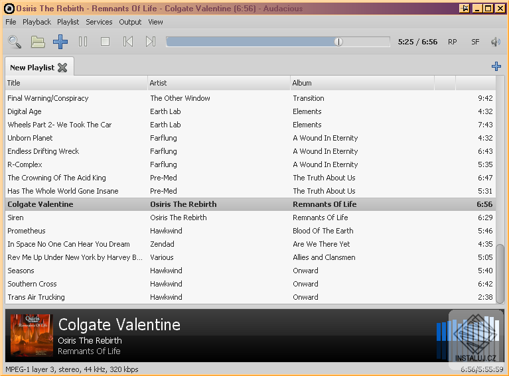Image resolution: width=509 pixels, height=376 pixels.
Task: Open the Playback menu
Action: [36, 22]
